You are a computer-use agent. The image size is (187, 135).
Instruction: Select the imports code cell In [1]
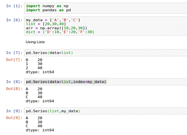pyautogui.click(x=105, y=8)
